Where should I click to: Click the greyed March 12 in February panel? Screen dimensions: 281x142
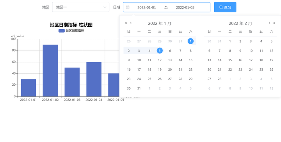coord(272,88)
